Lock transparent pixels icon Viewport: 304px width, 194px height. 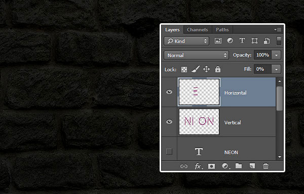(x=184, y=69)
